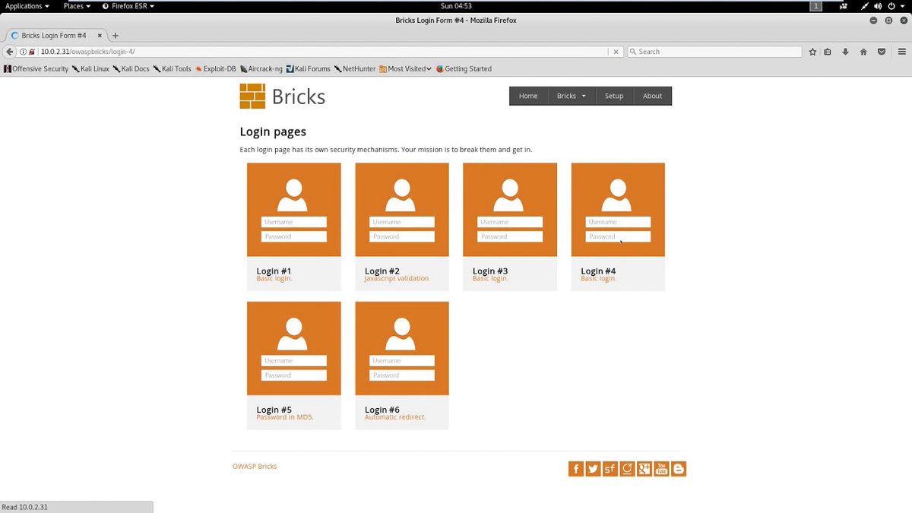Open the YouTube footer icon

(662, 469)
